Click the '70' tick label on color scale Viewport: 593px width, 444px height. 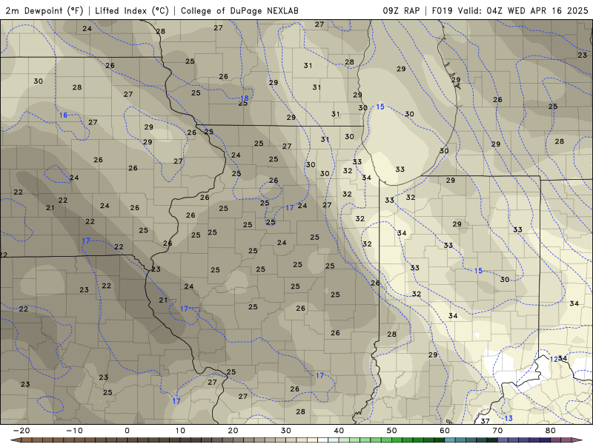coord(497,431)
